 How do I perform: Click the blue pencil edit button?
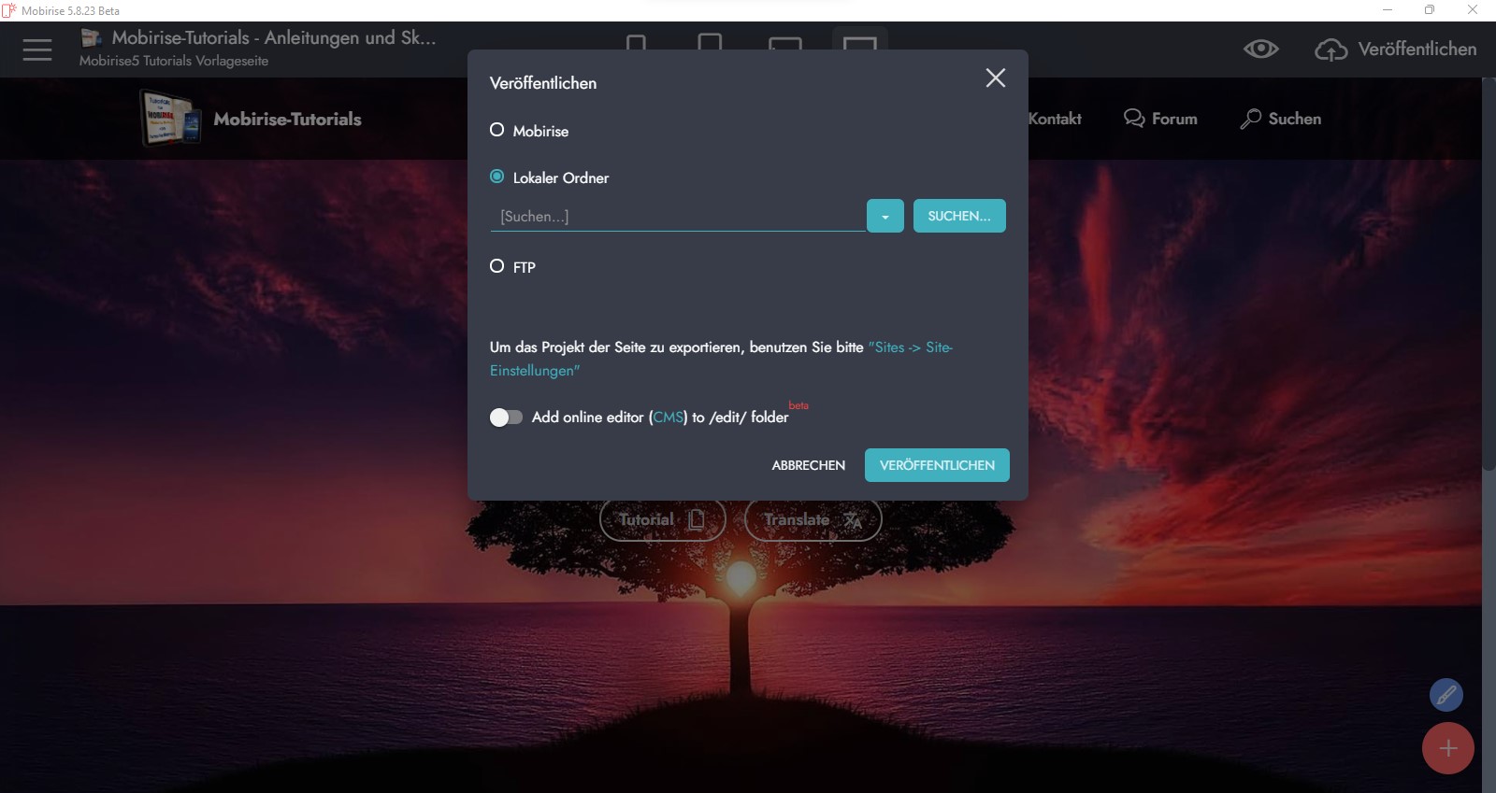click(1446, 695)
